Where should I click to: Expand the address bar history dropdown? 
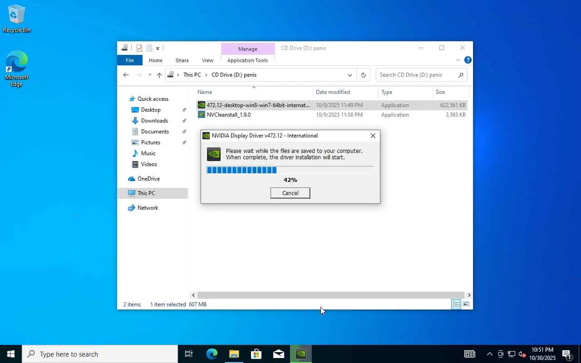click(350, 75)
